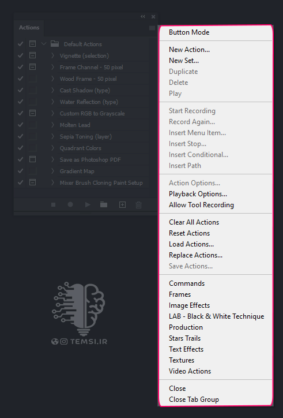Expand the Cast Shadow (type) chevron

point(52,90)
